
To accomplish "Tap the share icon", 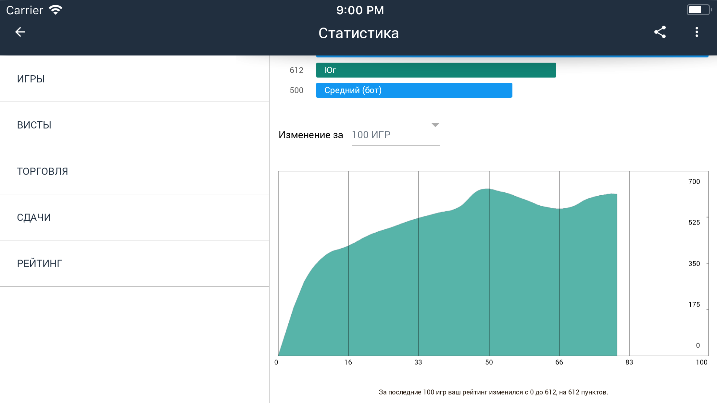I will tap(660, 32).
